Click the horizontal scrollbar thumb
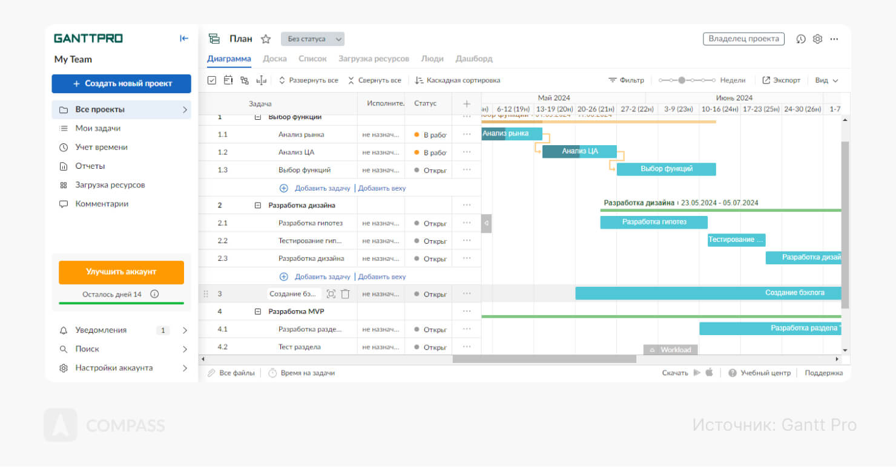This screenshot has width=896, height=467. (x=544, y=359)
